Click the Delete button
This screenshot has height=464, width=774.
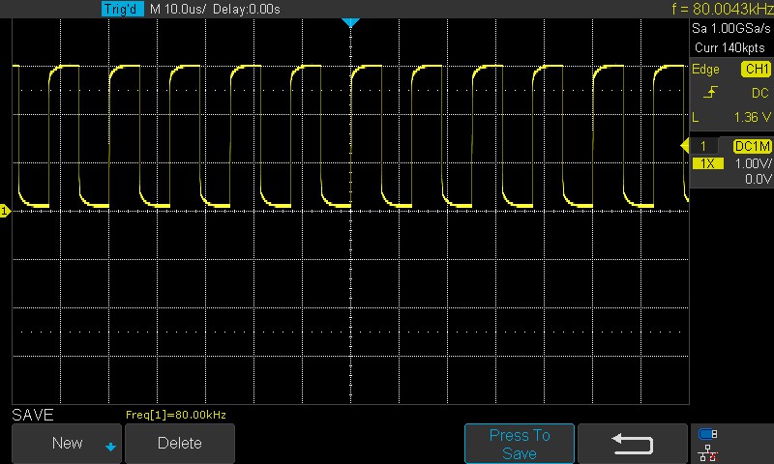point(180,443)
